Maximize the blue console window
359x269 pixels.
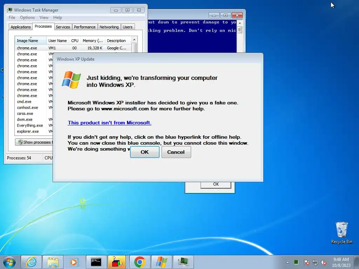pyautogui.click(x=225, y=15)
